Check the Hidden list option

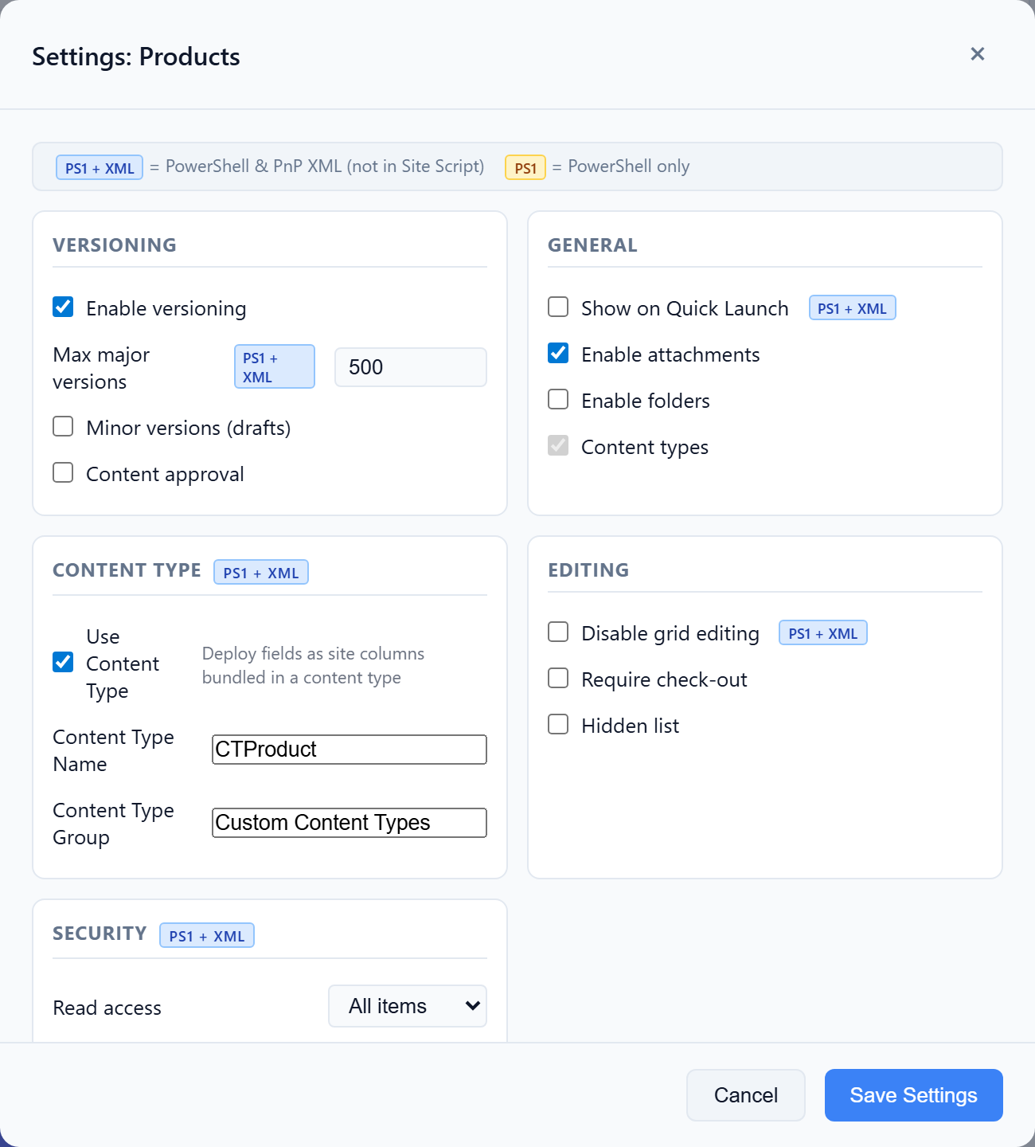(x=558, y=725)
